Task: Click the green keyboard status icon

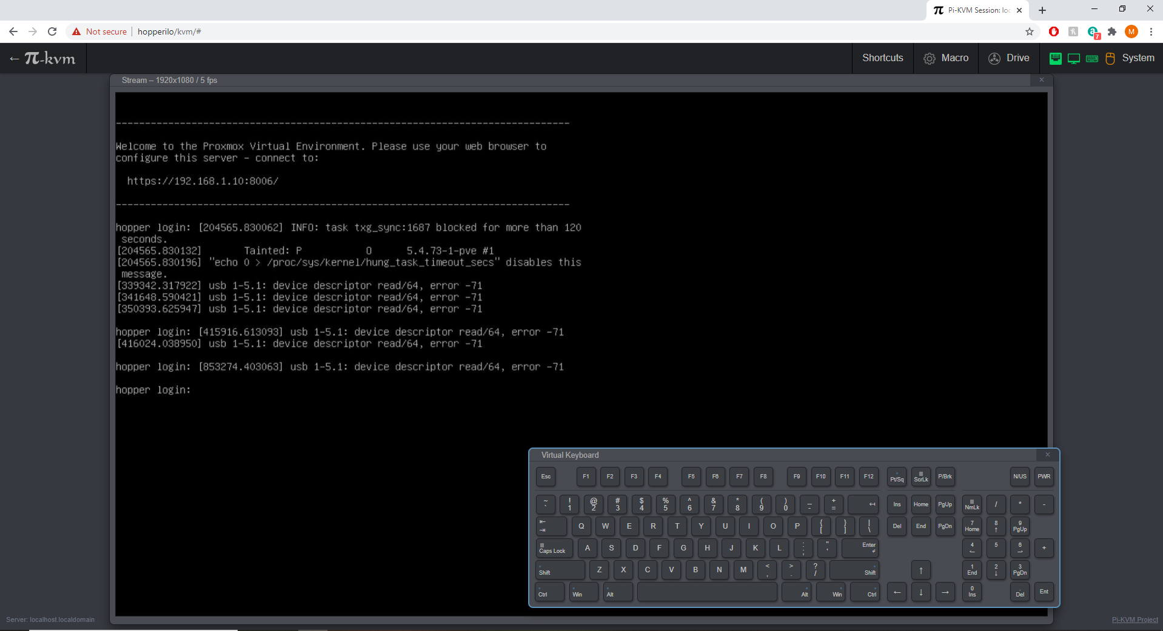Action: click(1091, 58)
